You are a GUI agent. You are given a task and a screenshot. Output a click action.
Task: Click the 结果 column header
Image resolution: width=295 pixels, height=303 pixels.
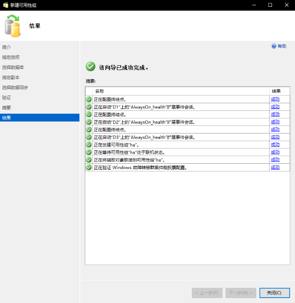(276, 91)
